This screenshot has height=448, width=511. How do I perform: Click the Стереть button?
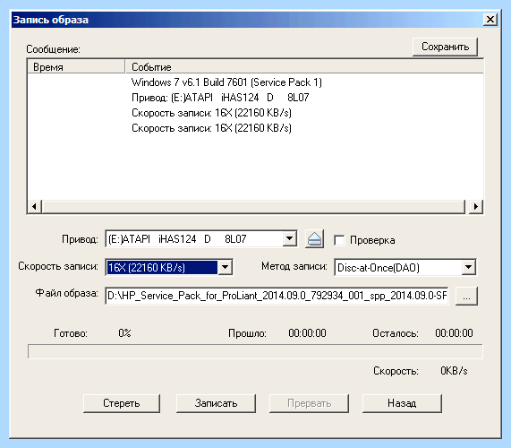point(122,403)
